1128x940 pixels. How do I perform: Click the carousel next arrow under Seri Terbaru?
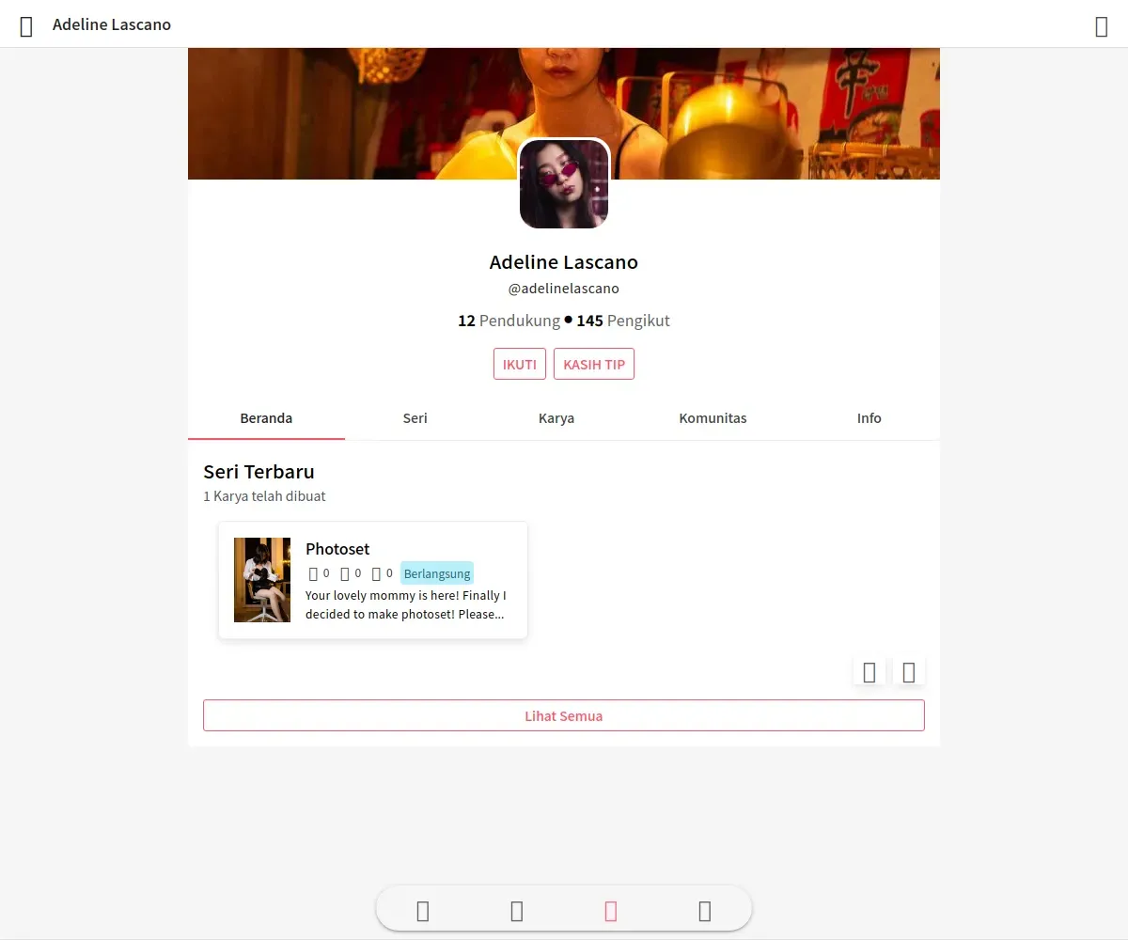pos(909,671)
